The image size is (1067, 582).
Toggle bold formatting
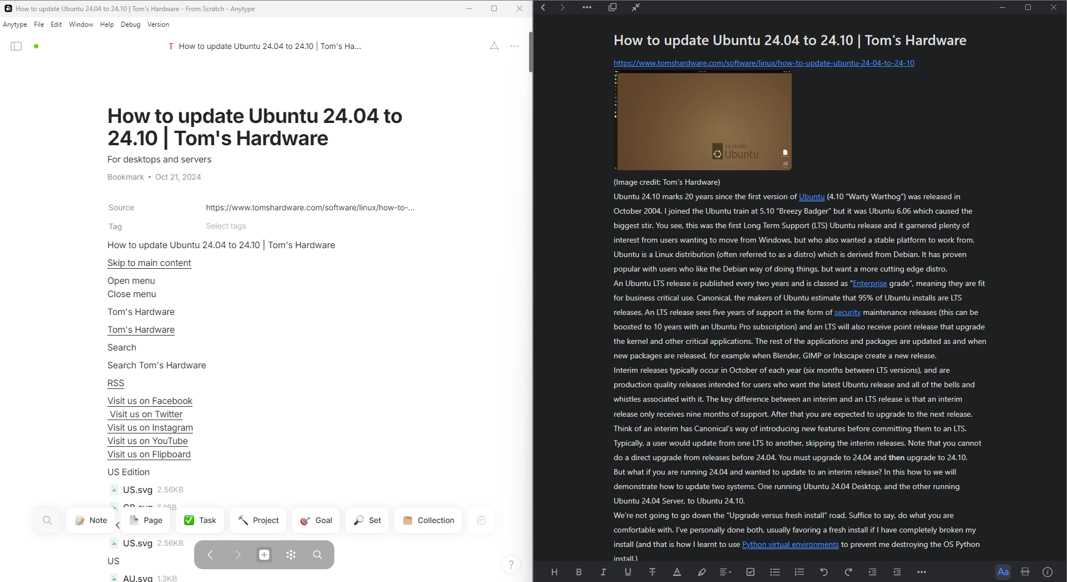tap(579, 572)
